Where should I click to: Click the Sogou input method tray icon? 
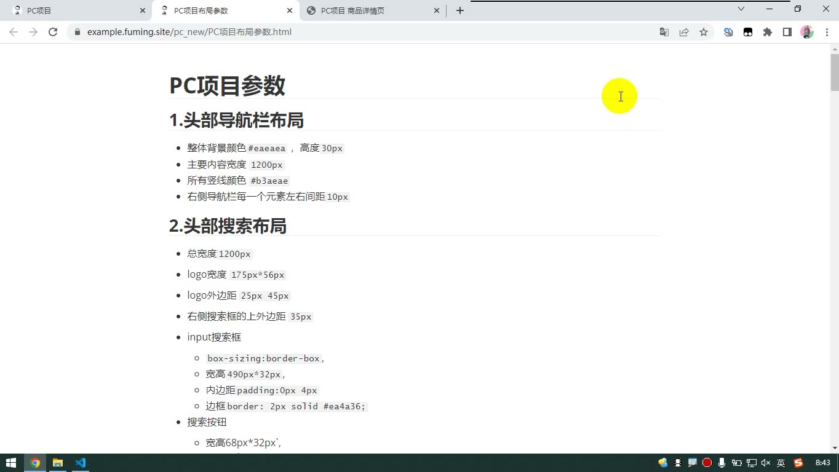coord(798,463)
